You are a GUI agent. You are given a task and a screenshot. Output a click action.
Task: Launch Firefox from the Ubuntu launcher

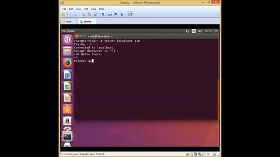(67, 63)
